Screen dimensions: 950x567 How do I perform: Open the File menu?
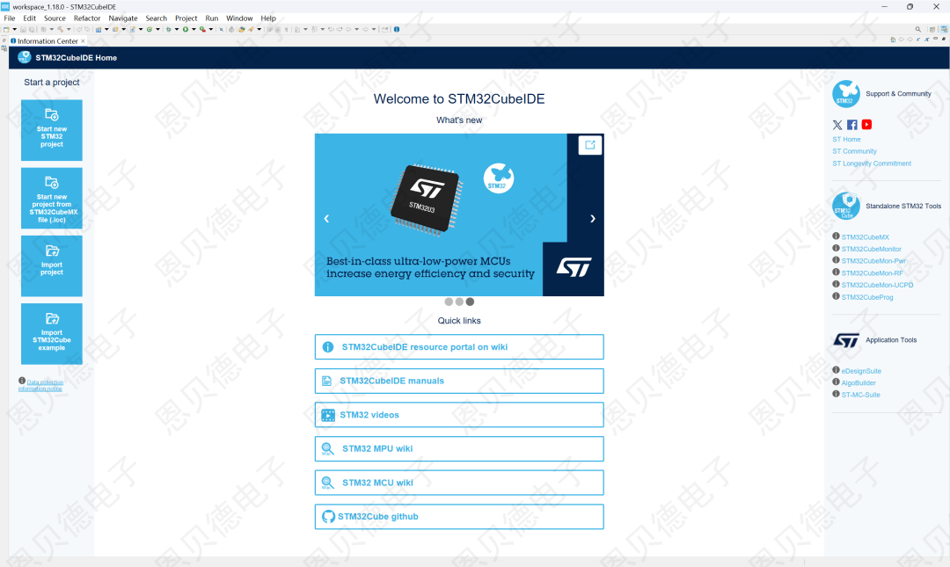(10, 18)
